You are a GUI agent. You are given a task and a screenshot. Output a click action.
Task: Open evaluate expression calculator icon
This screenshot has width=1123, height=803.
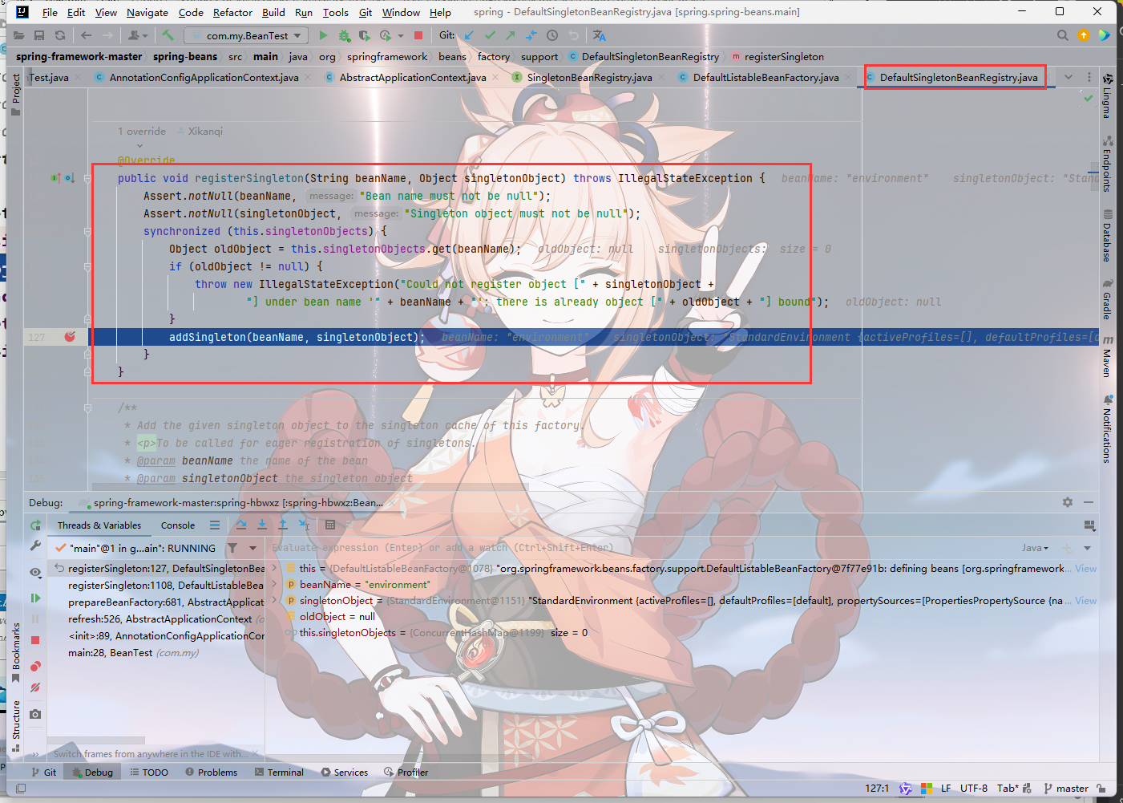point(330,525)
